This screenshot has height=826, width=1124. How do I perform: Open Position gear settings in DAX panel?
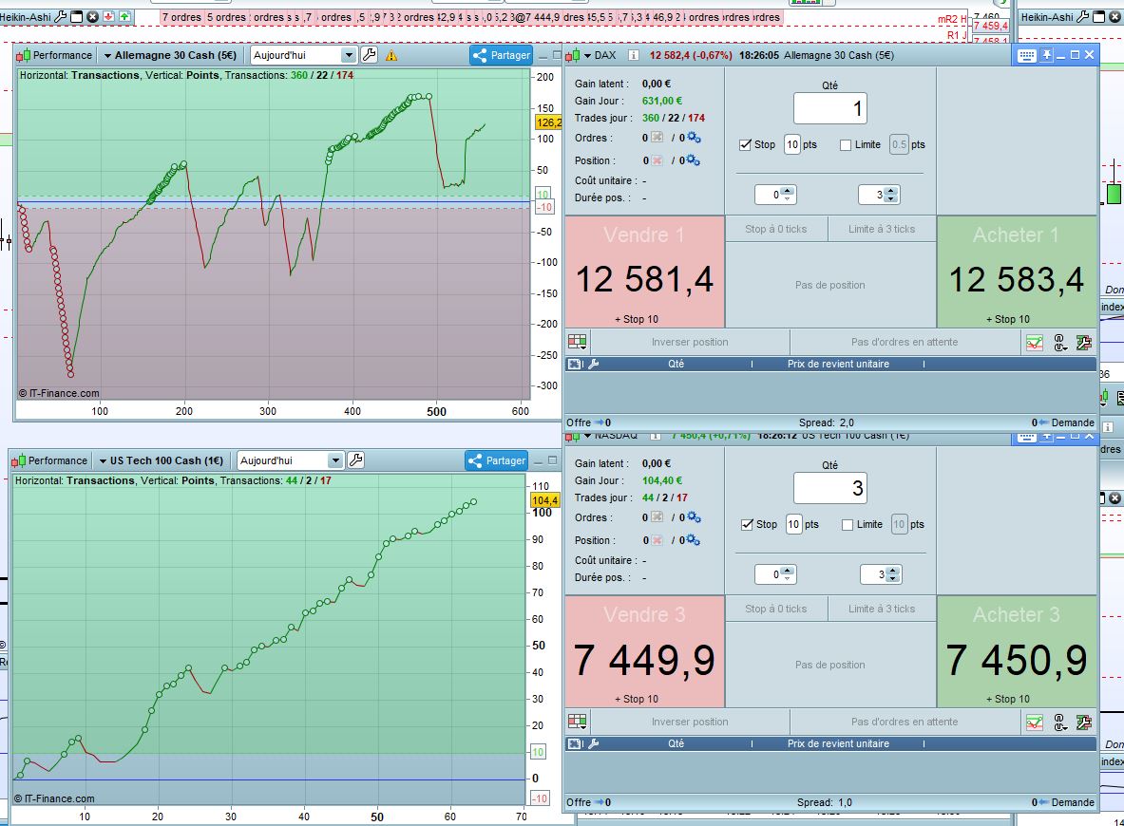coord(694,160)
